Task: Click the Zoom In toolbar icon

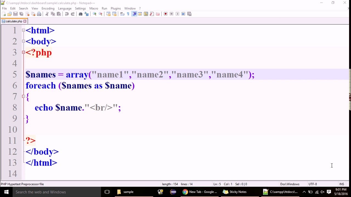Action: [95, 14]
